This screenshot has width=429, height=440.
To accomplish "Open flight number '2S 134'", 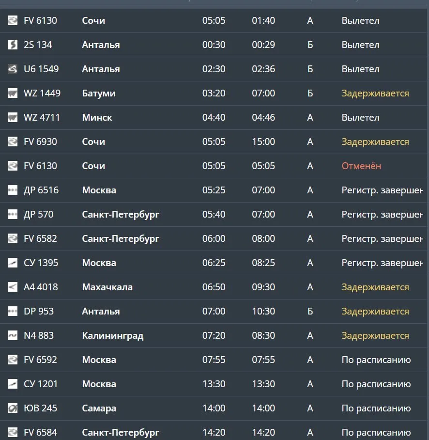I will tap(38, 45).
